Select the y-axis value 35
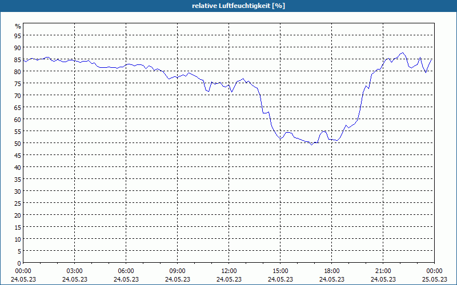Screen dimensions: 457x285 (18, 179)
